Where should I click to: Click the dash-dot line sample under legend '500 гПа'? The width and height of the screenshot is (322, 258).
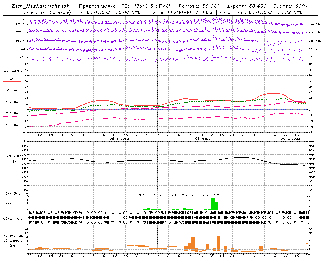coord(11,128)
